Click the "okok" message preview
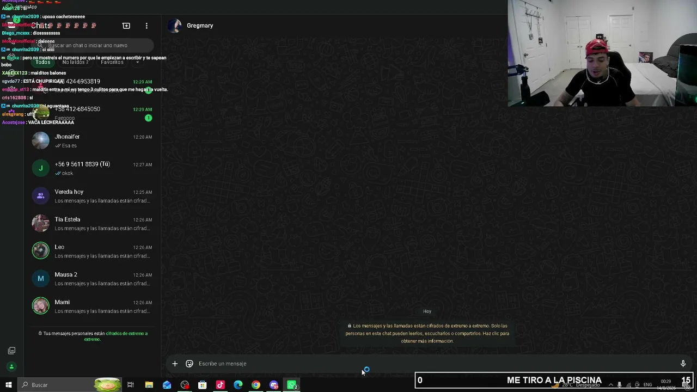Image resolution: width=697 pixels, height=392 pixels. click(68, 173)
